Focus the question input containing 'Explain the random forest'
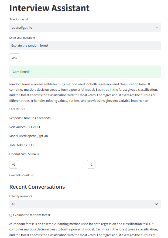Image resolution: width=168 pixels, height=238 pixels. [85, 45]
